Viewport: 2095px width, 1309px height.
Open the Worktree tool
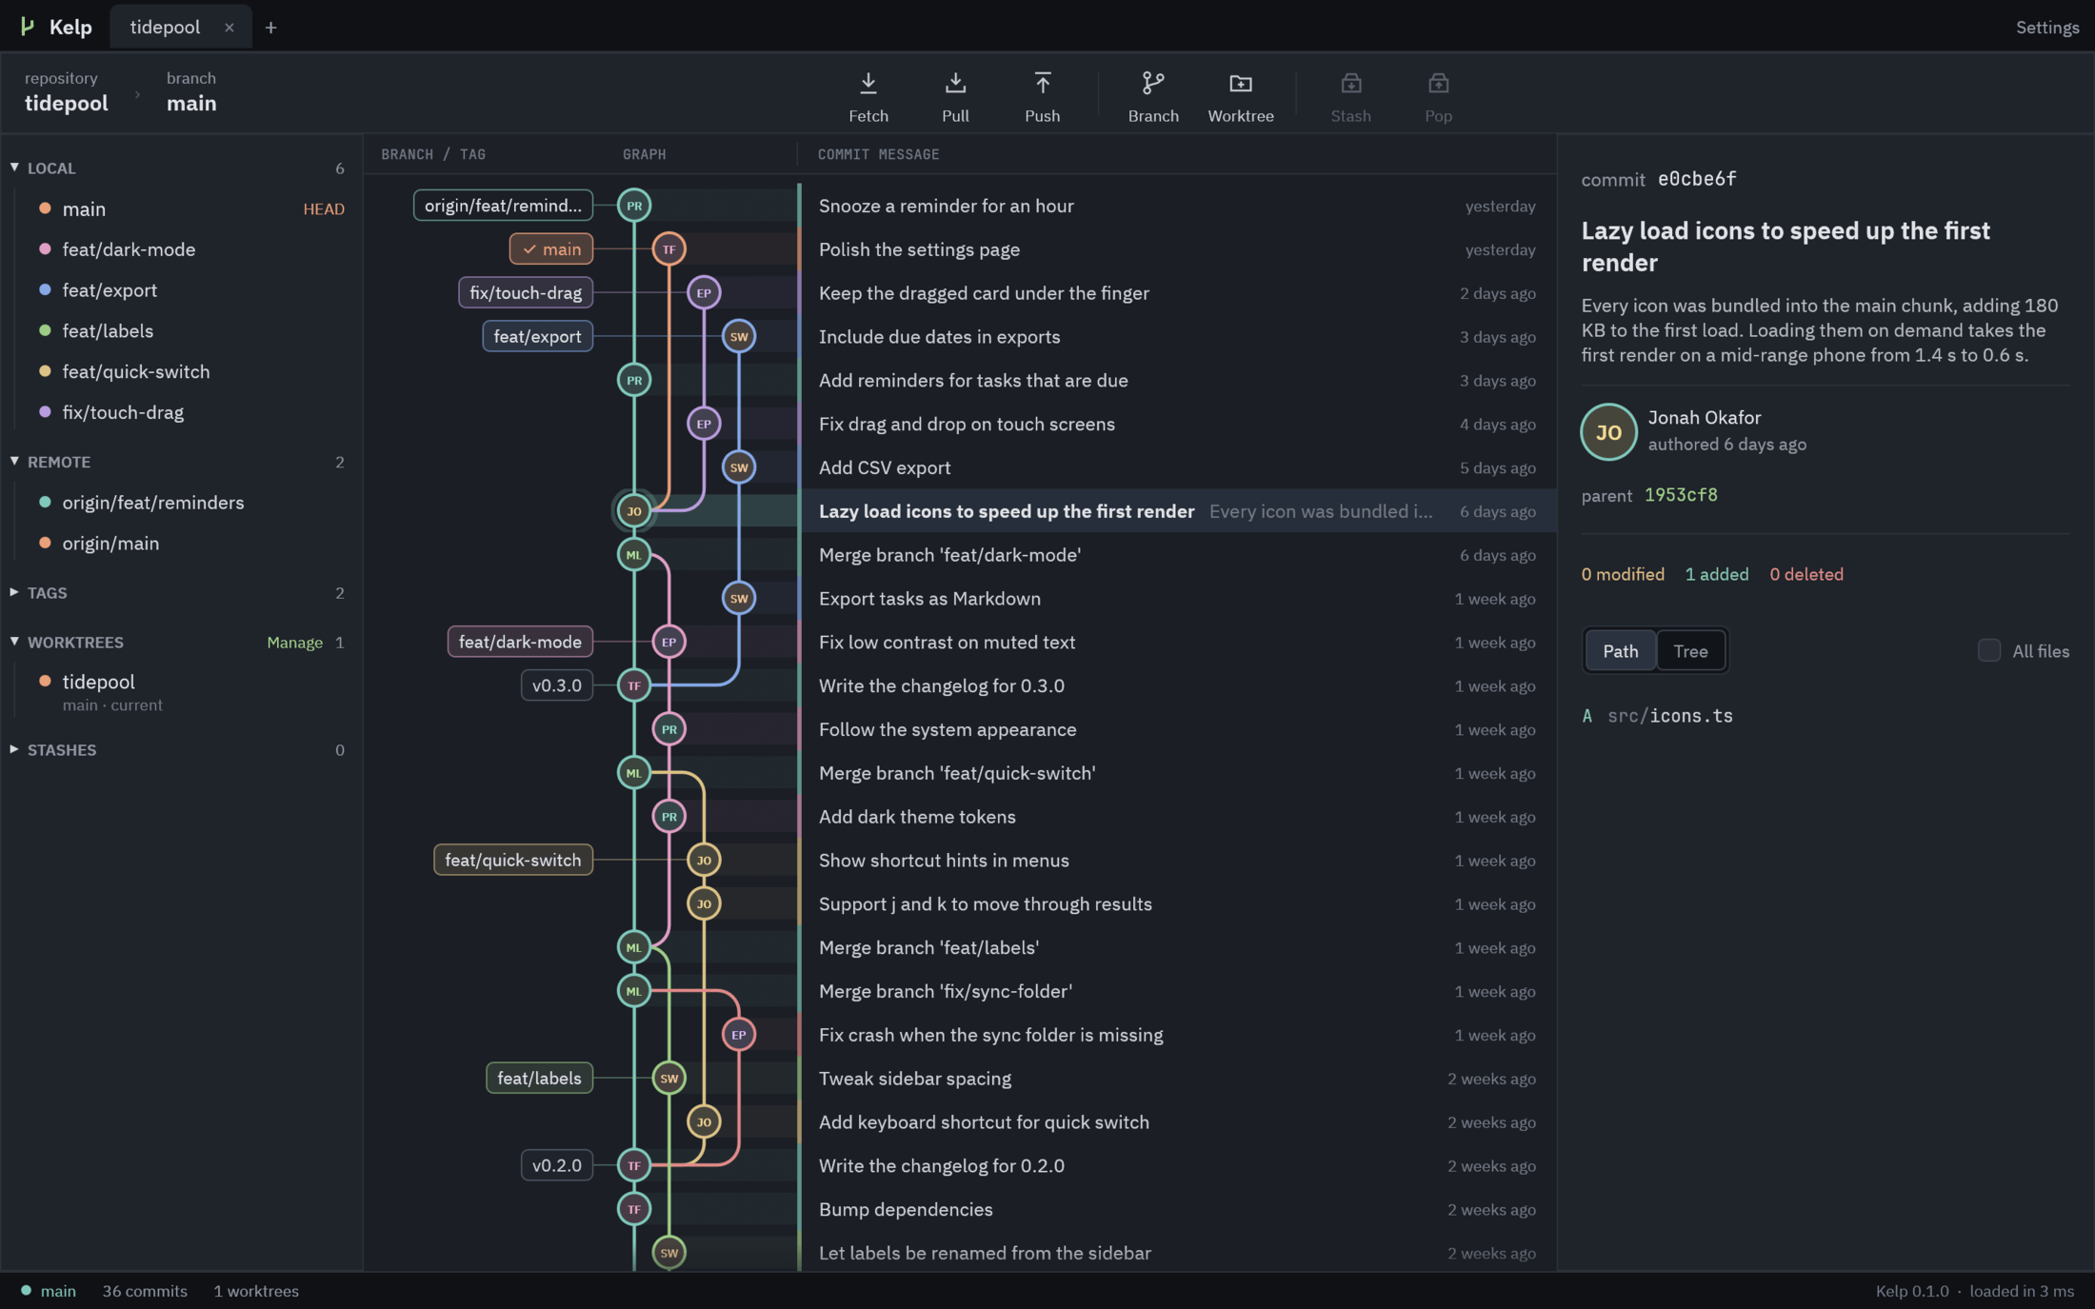tap(1240, 96)
